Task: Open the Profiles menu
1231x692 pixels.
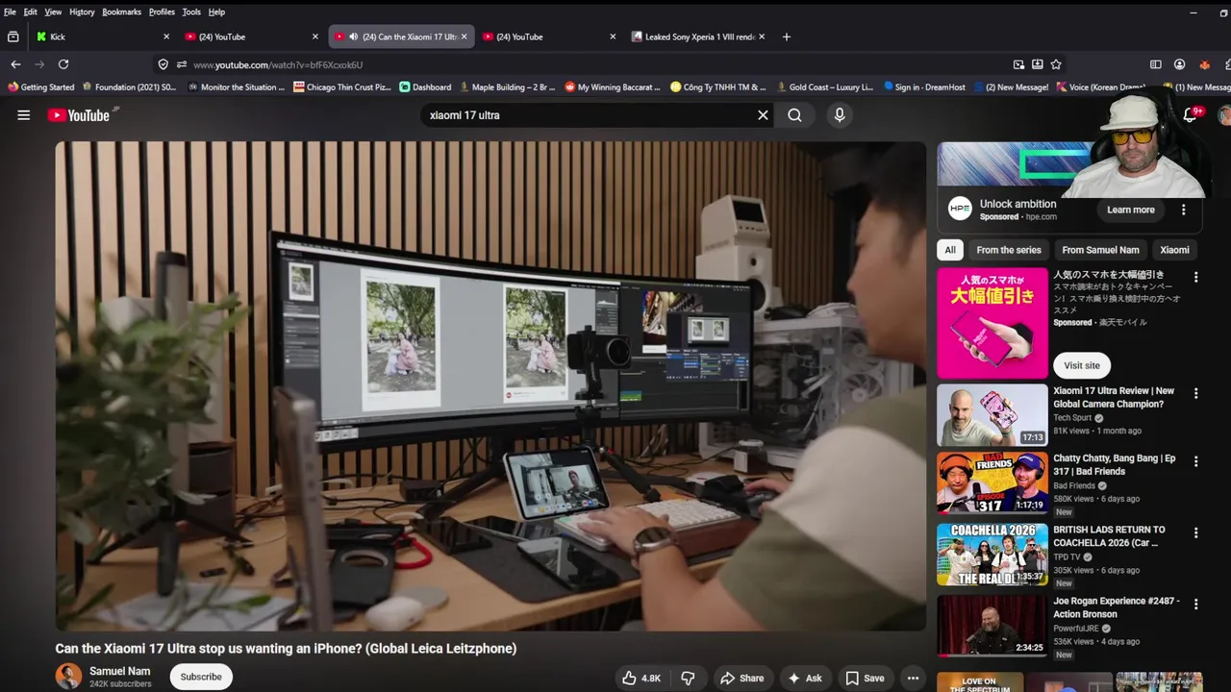Action: point(162,12)
